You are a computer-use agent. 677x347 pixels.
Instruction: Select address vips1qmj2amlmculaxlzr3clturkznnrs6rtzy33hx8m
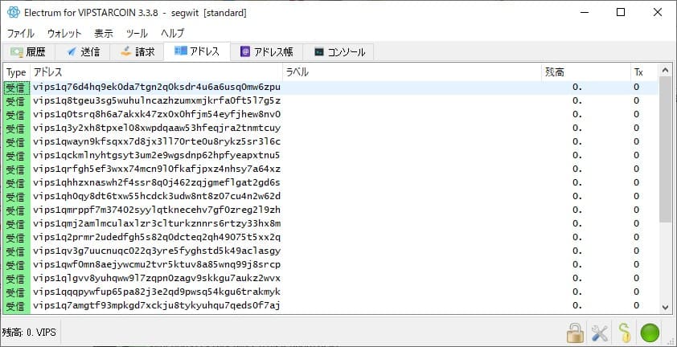[x=157, y=223]
